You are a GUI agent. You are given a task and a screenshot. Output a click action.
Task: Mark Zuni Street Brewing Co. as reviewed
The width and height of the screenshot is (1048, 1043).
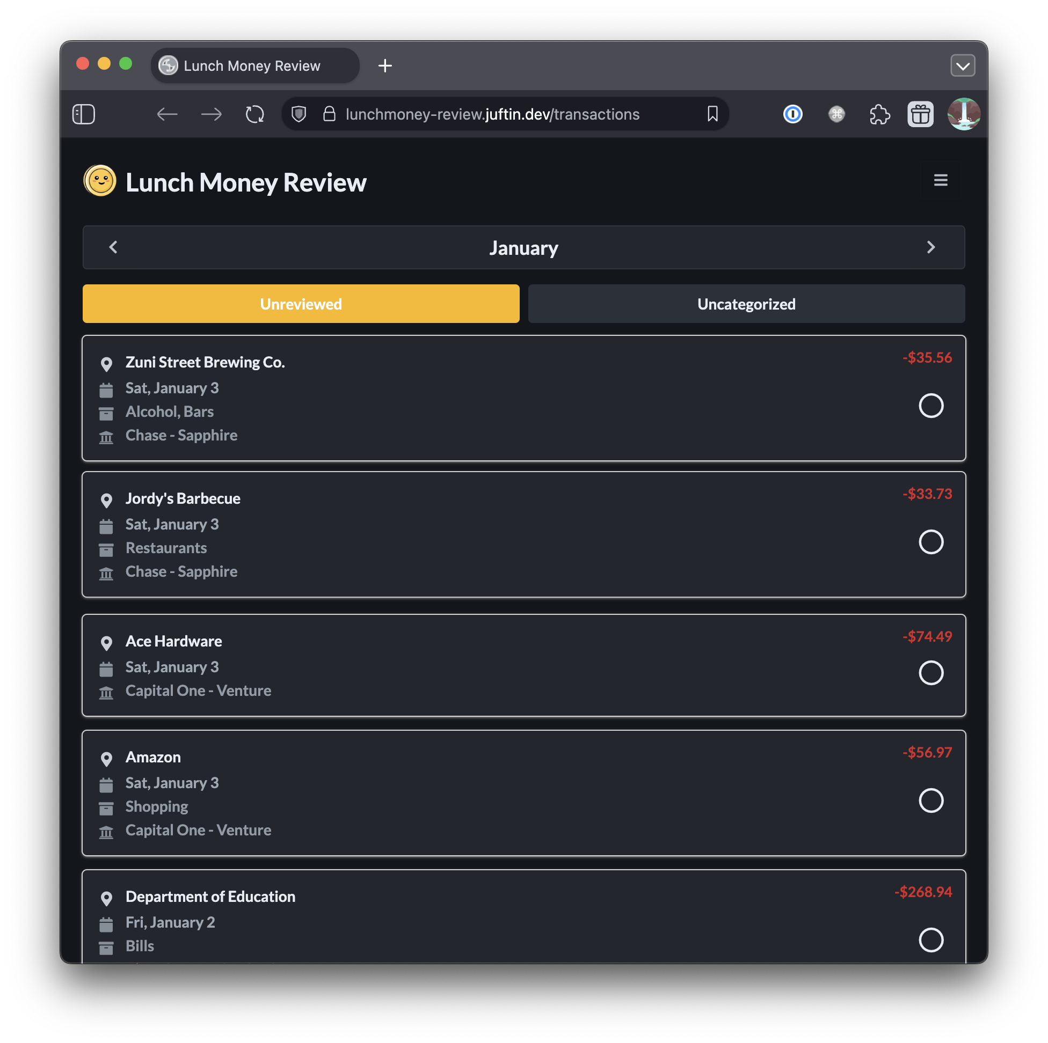coord(931,406)
